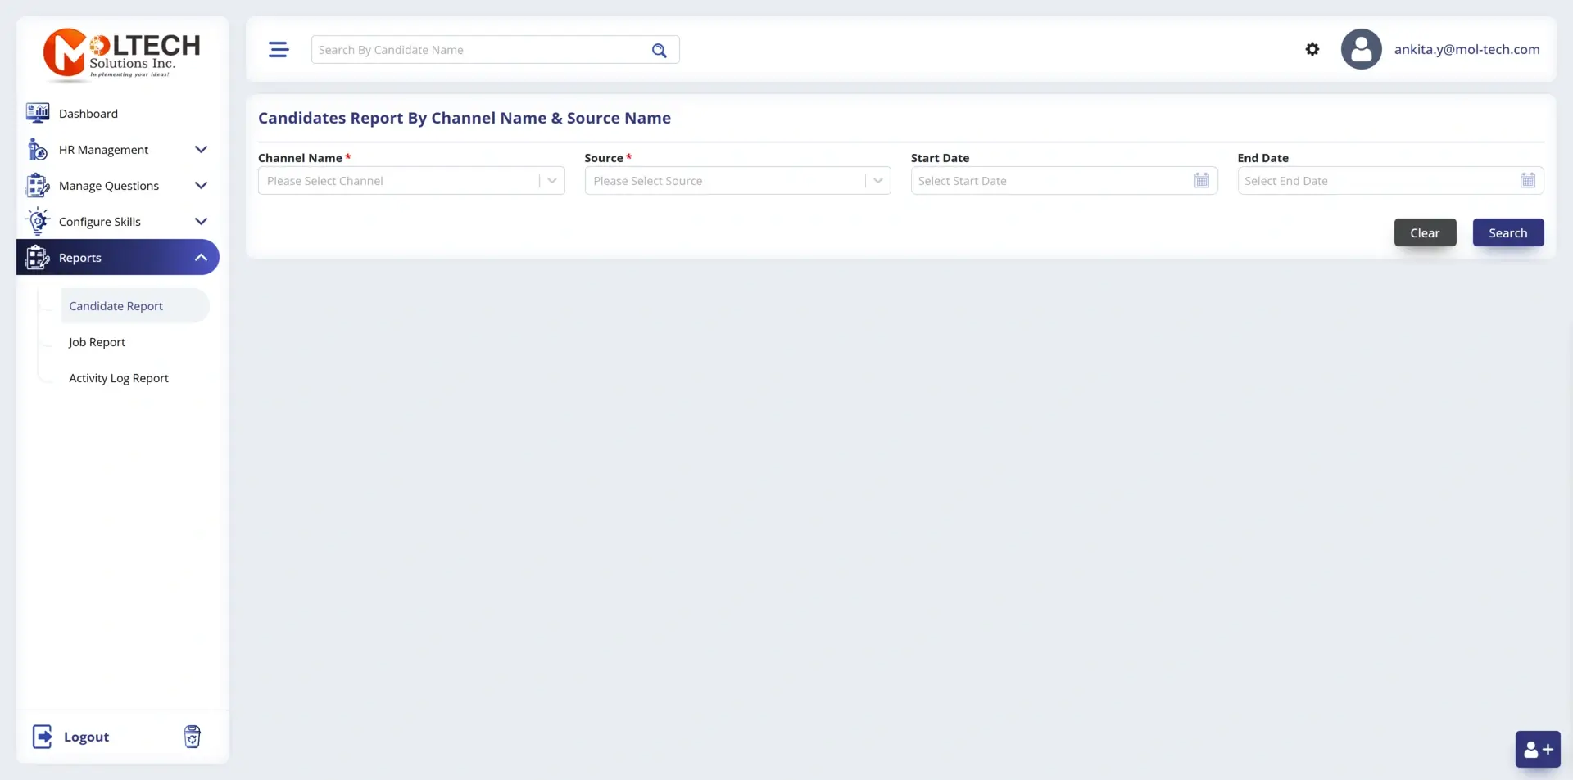Click the Dashboard sidebar icon
Image resolution: width=1573 pixels, height=780 pixels.
coord(38,113)
